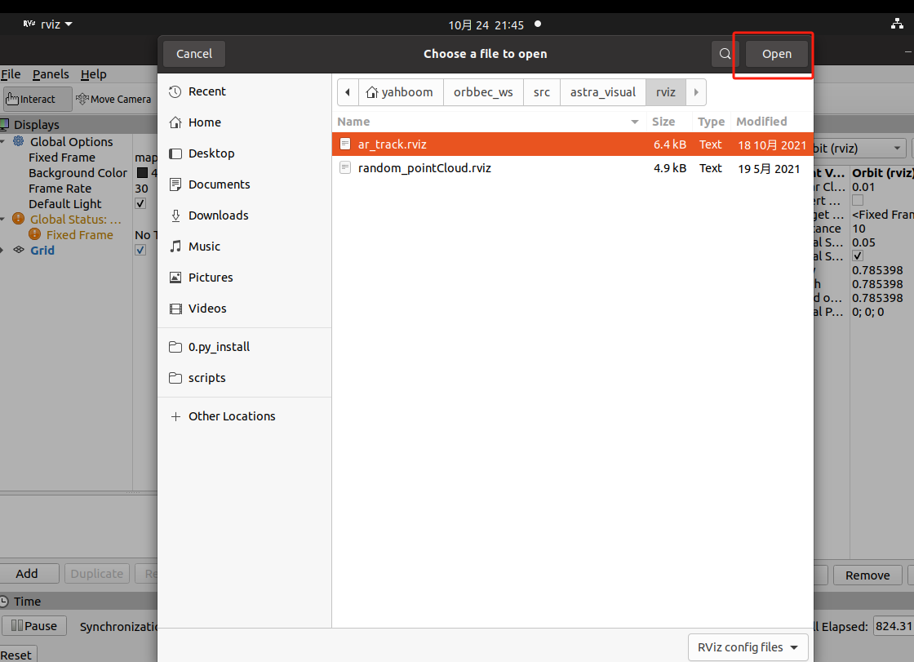This screenshot has height=662, width=914.
Task: Toggle the unchecked box beside 0.01 in Views
Action: click(858, 200)
